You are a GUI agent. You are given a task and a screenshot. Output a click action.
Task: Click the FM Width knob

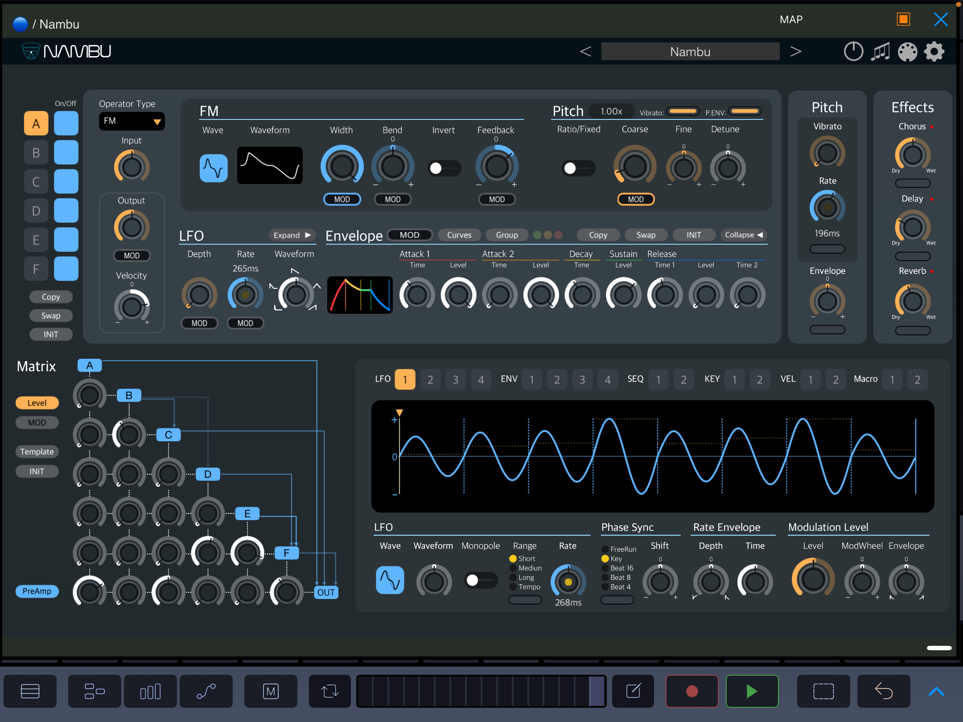pyautogui.click(x=342, y=166)
